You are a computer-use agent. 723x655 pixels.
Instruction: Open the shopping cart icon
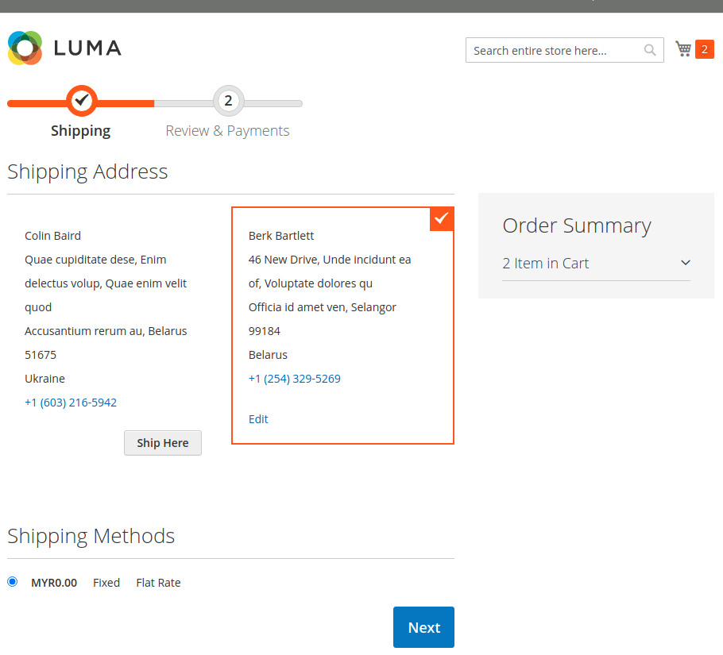(x=683, y=49)
